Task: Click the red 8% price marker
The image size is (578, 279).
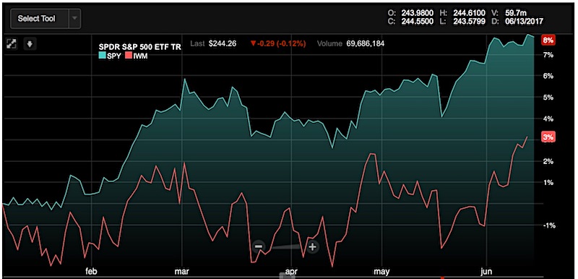Action: [x=548, y=40]
